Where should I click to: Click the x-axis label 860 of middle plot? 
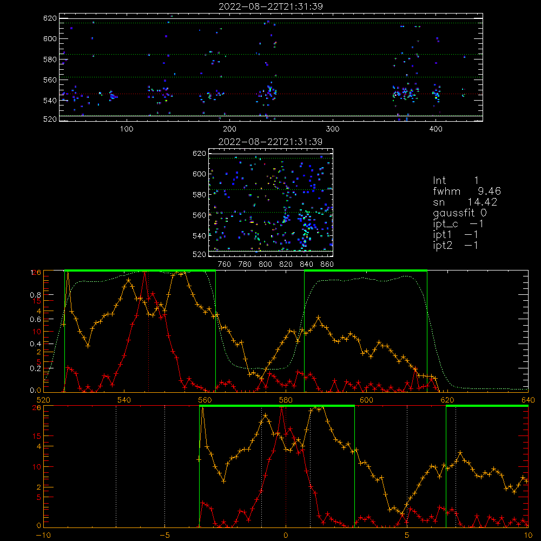[x=327, y=265]
